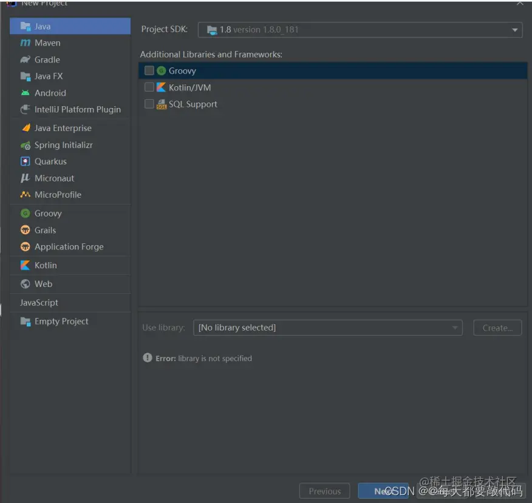Click the Next button
The width and height of the screenshot is (532, 503).
click(x=383, y=491)
